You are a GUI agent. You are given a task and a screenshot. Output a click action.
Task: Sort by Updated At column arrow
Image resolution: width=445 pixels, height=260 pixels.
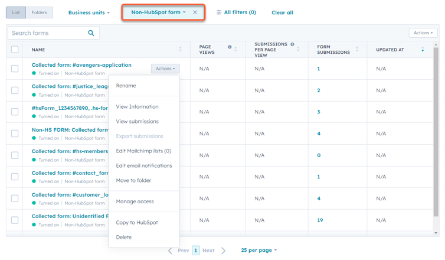pyautogui.click(x=423, y=49)
